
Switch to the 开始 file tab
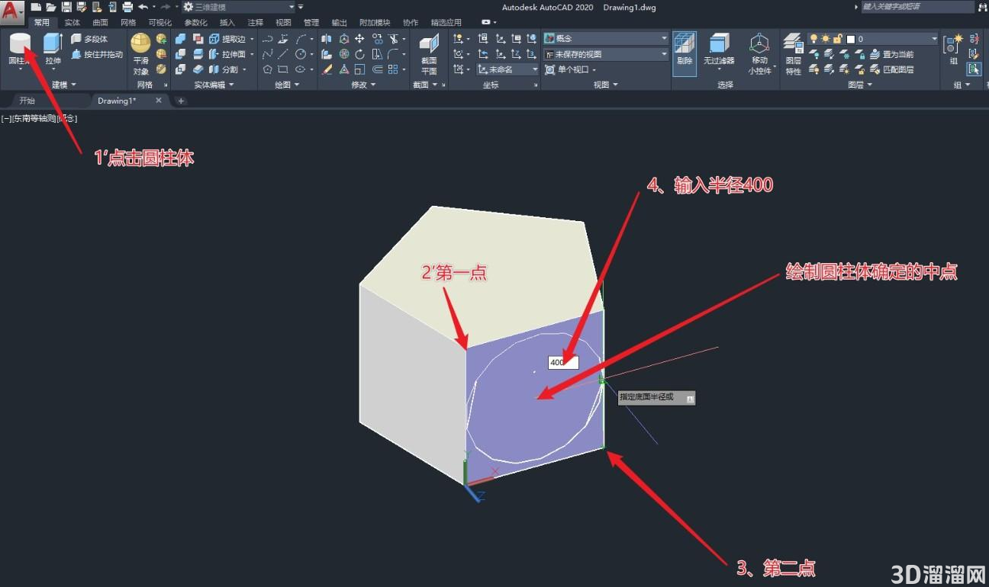tap(27, 101)
